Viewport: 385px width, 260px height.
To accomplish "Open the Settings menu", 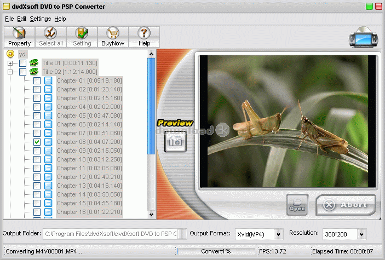I will (x=40, y=19).
